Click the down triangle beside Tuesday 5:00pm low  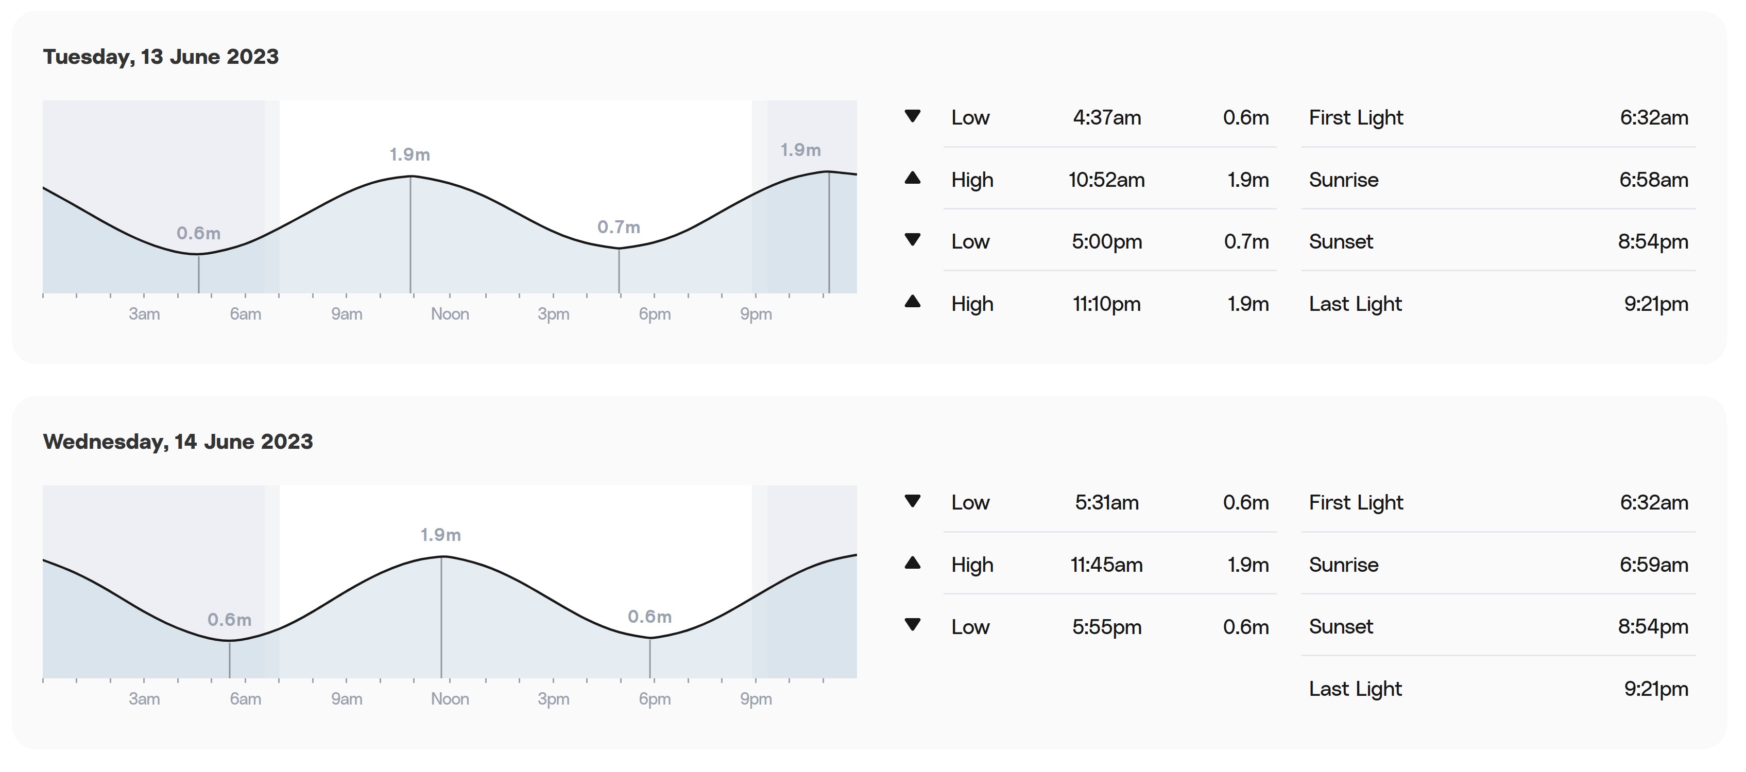point(912,240)
